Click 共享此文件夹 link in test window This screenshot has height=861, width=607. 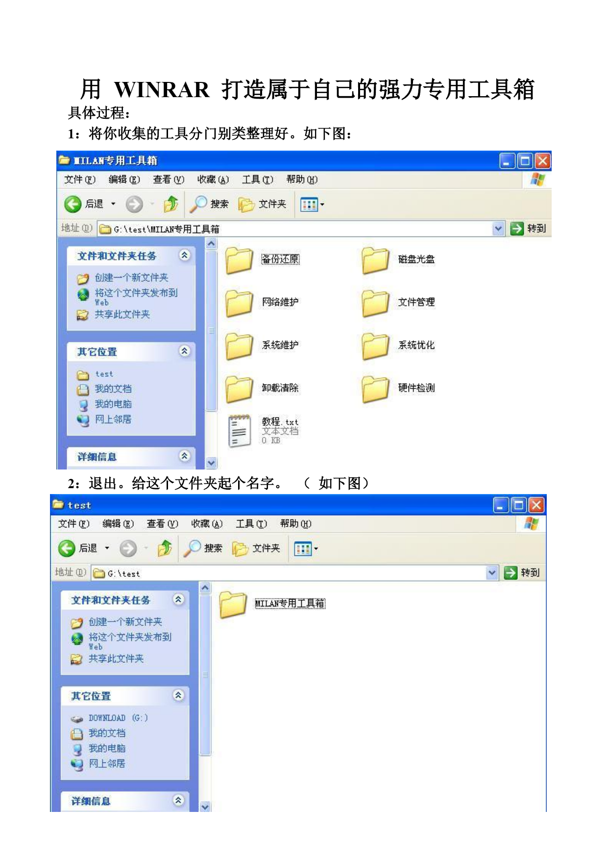[116, 659]
